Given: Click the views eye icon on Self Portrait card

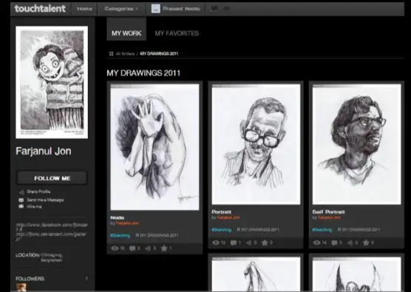Looking at the screenshot, I should (316, 242).
